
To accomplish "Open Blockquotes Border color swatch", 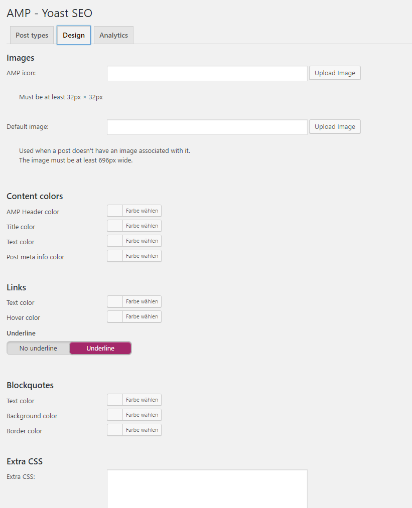I will click(x=115, y=430).
